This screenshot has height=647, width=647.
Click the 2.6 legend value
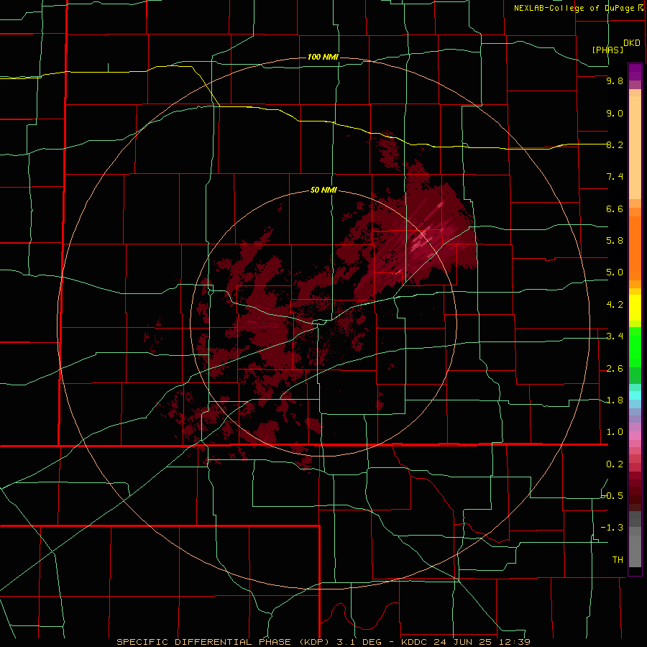point(615,369)
